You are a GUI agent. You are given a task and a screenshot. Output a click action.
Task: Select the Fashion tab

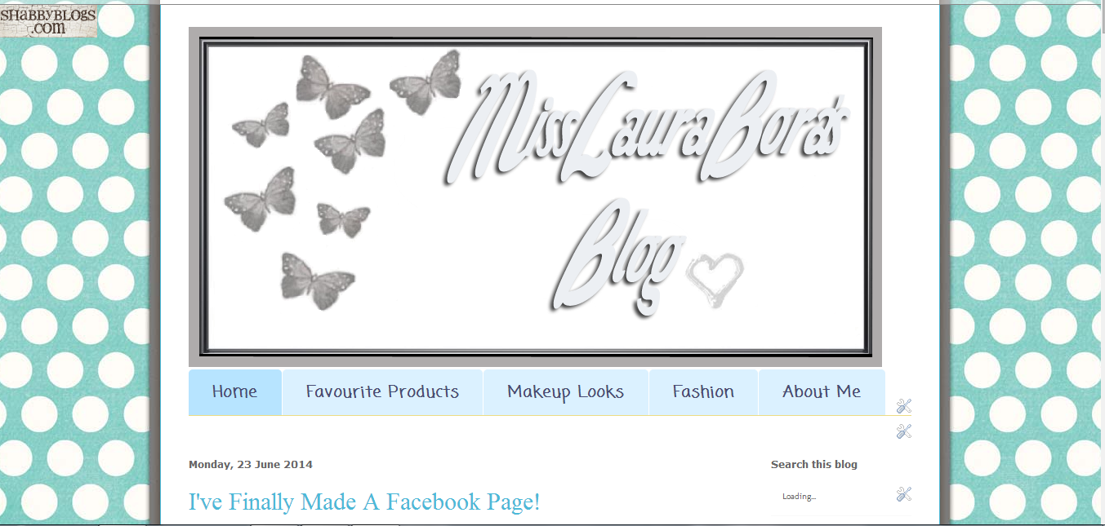[x=704, y=392]
